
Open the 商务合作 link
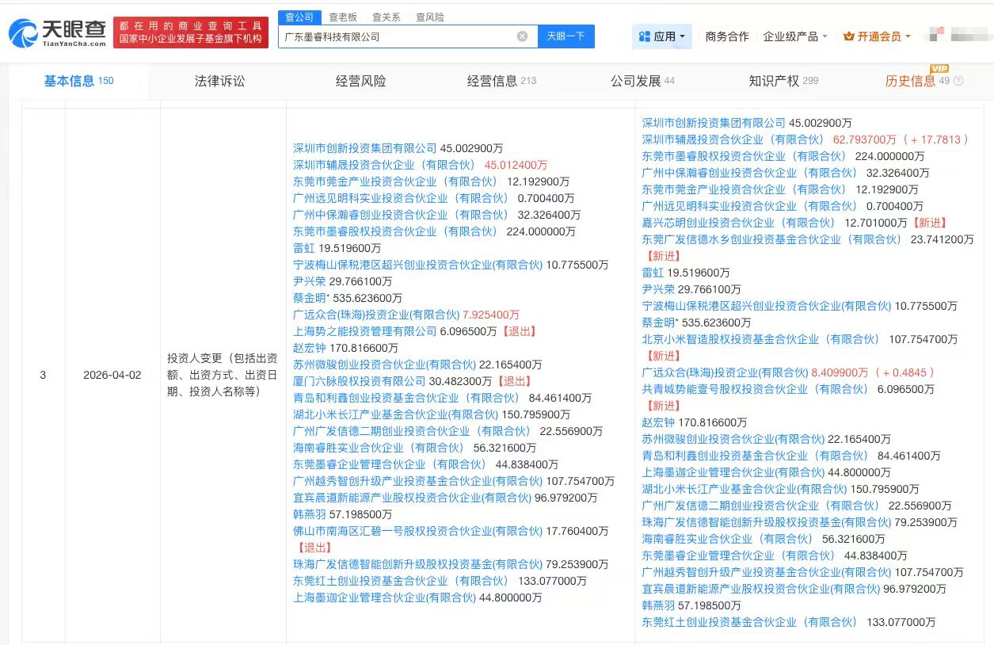[x=727, y=36]
